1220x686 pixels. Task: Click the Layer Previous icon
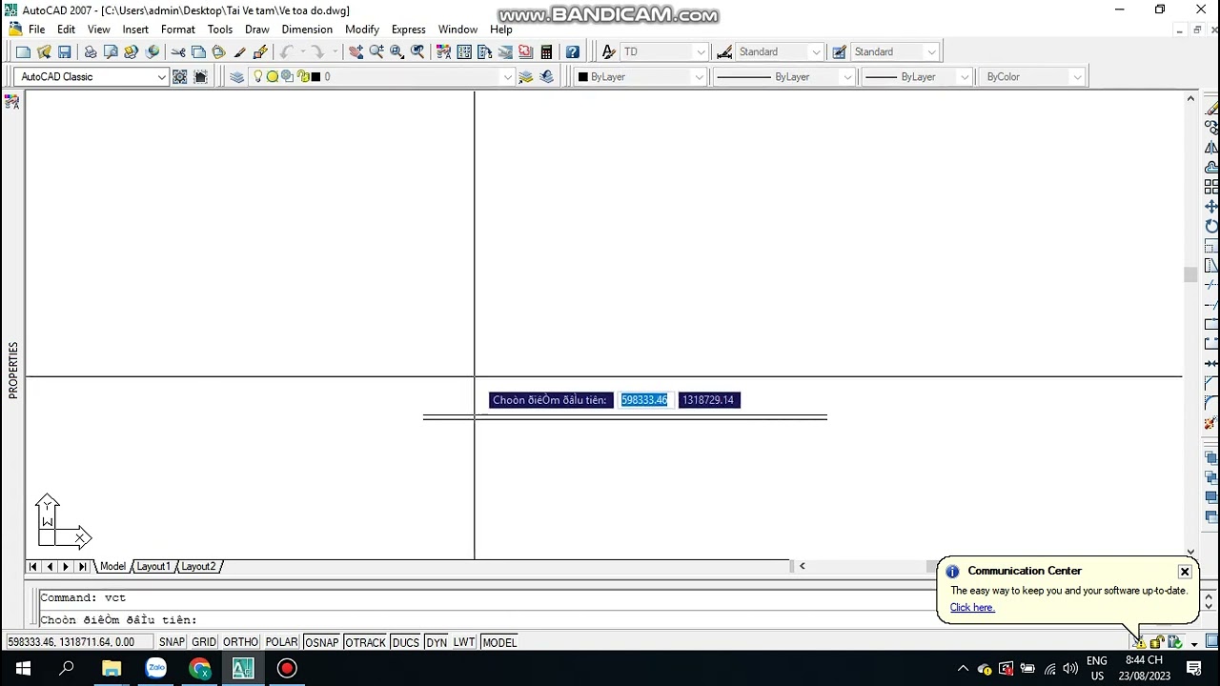point(546,76)
